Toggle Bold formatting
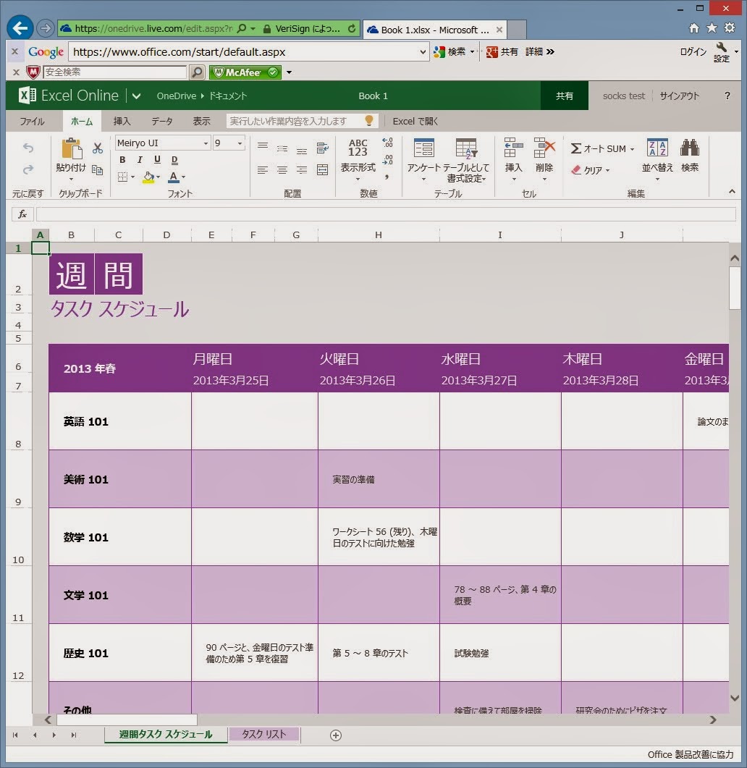This screenshot has height=768, width=747. pos(122,160)
